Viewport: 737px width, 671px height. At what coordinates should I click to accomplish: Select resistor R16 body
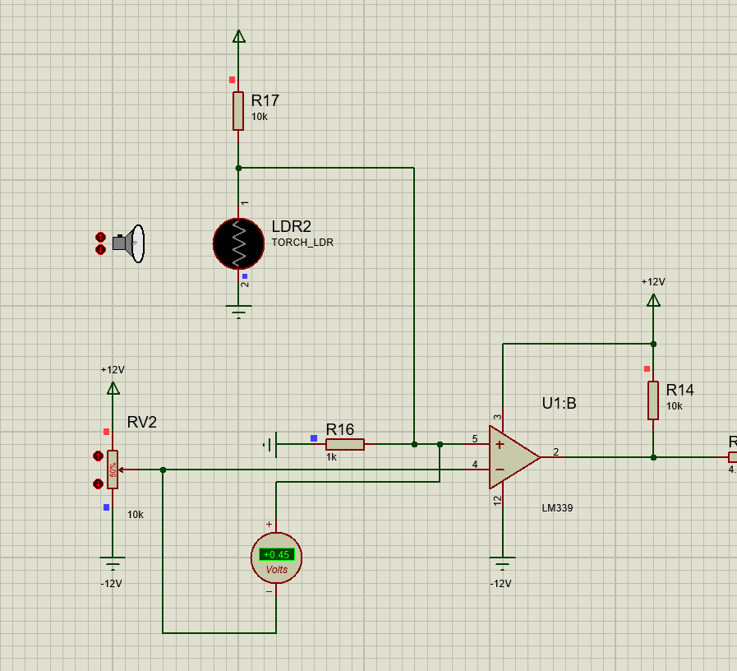click(x=344, y=444)
